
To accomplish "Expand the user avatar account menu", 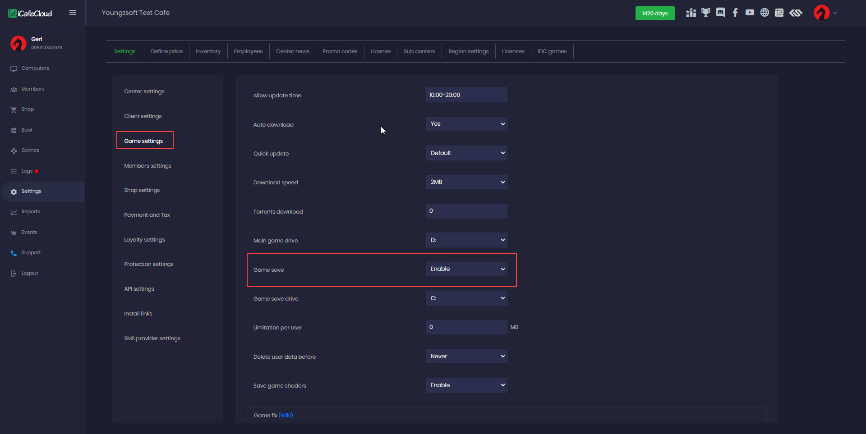I will (825, 13).
